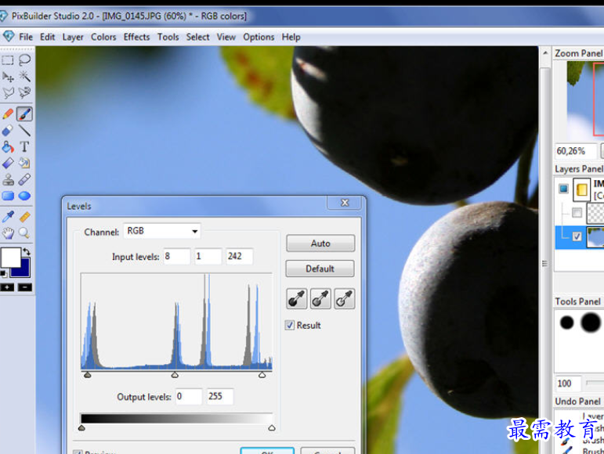This screenshot has width=604, height=454.
Task: Select the Fill bucket tool
Action: pos(8,147)
